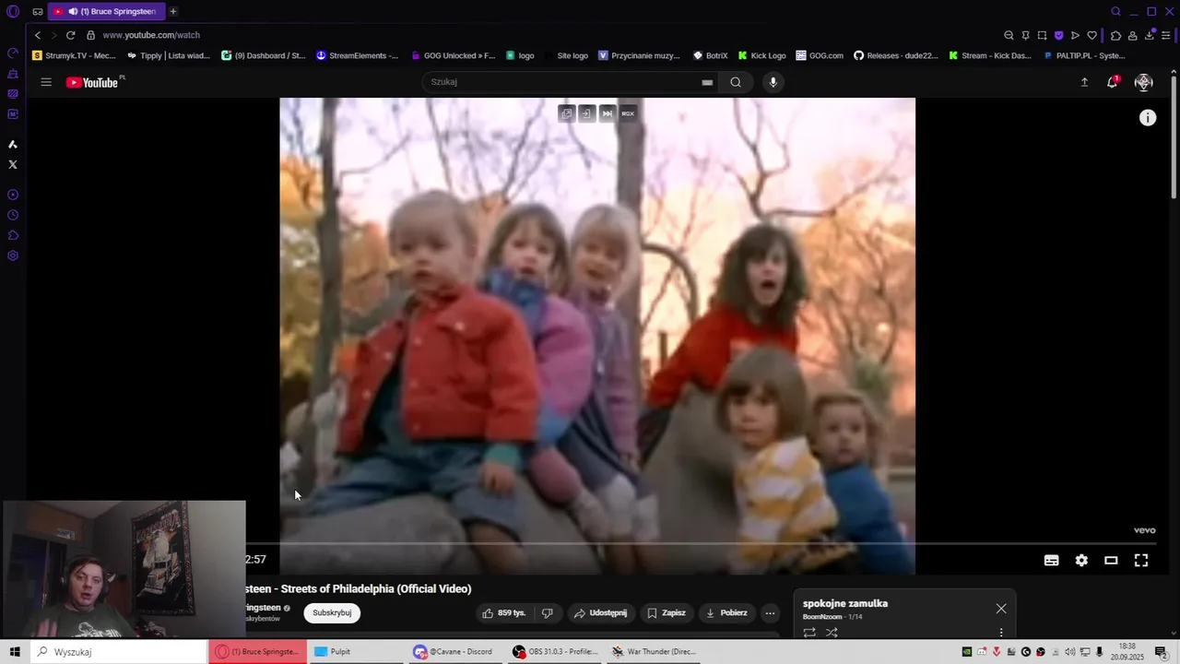Click the zoom out magnifier in address bar

pyautogui.click(x=1009, y=35)
